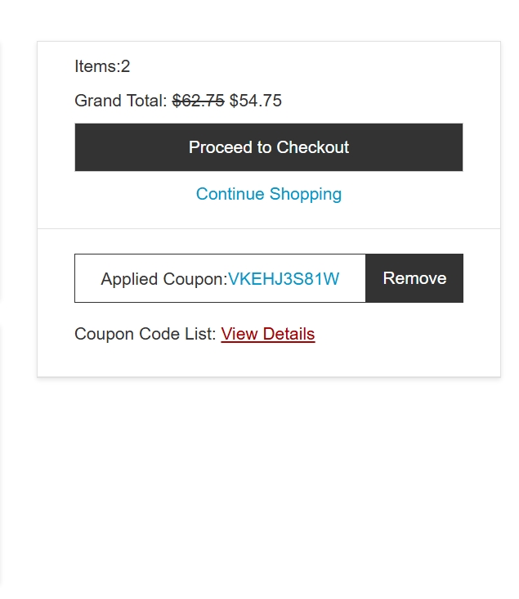Image resolution: width=519 pixels, height=599 pixels.
Task: Open the coupon list View Details link
Action: [x=267, y=334]
